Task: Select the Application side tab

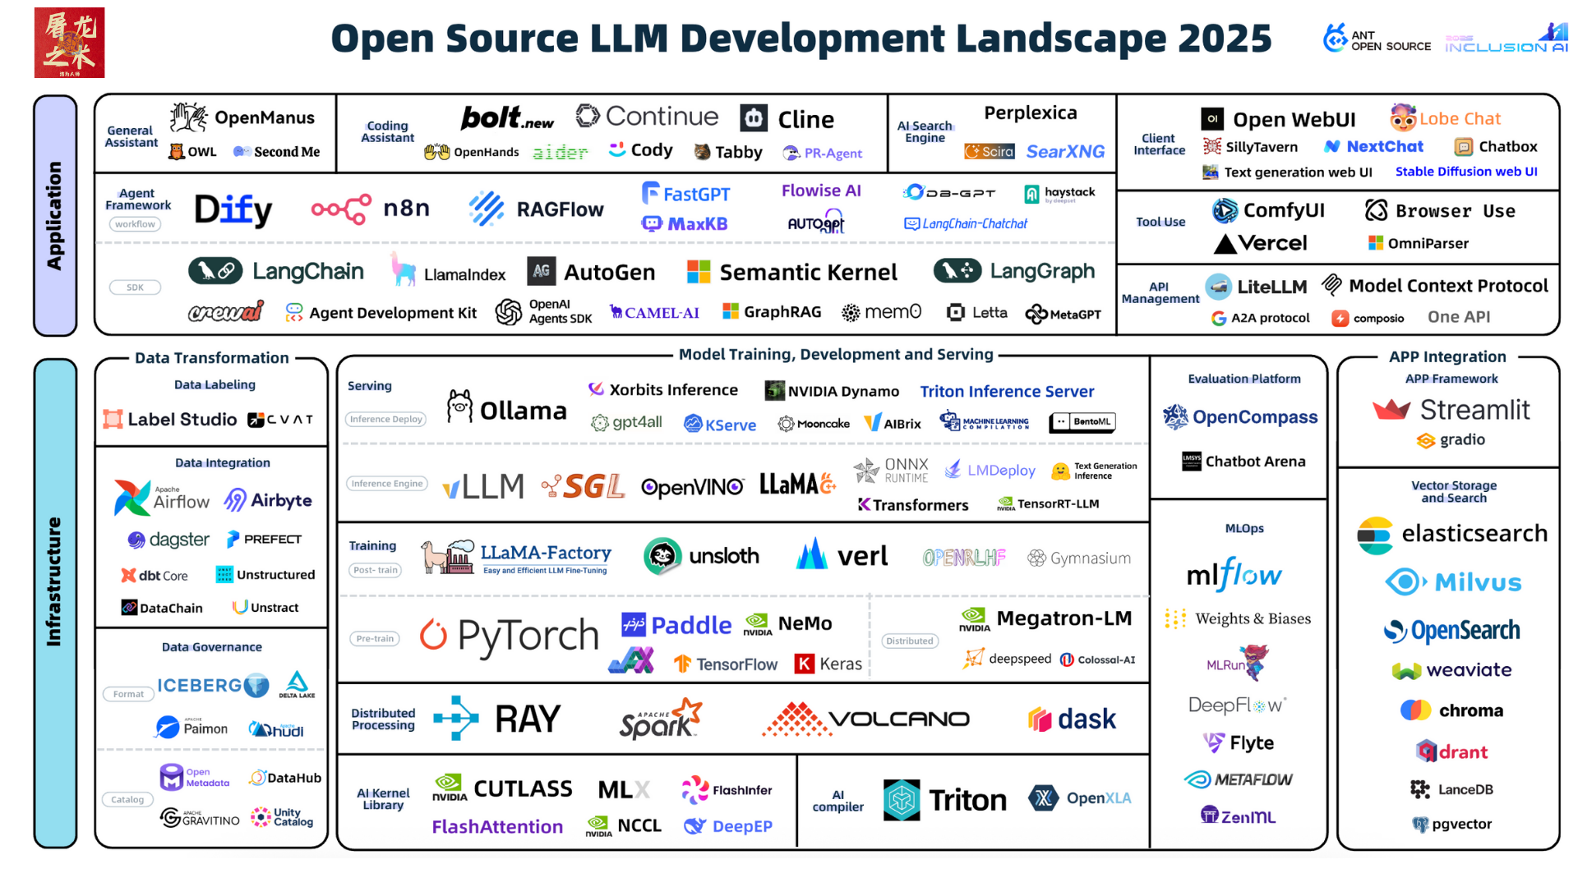Action: [x=55, y=215]
